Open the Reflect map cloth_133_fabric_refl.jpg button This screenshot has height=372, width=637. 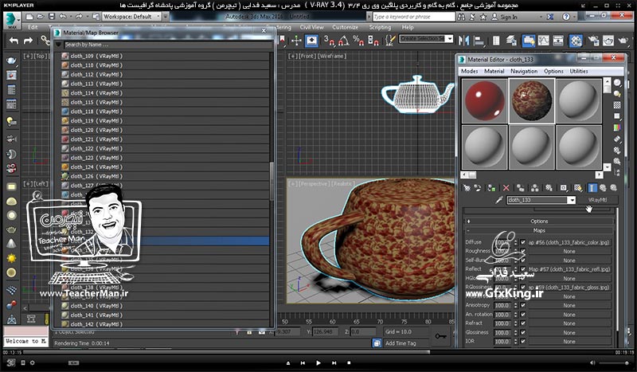click(x=569, y=269)
